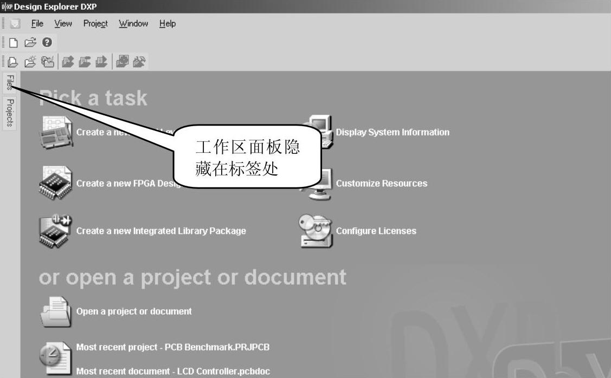This screenshot has width=611, height=378.
Task: Select Open a project or document
Action: (x=134, y=311)
